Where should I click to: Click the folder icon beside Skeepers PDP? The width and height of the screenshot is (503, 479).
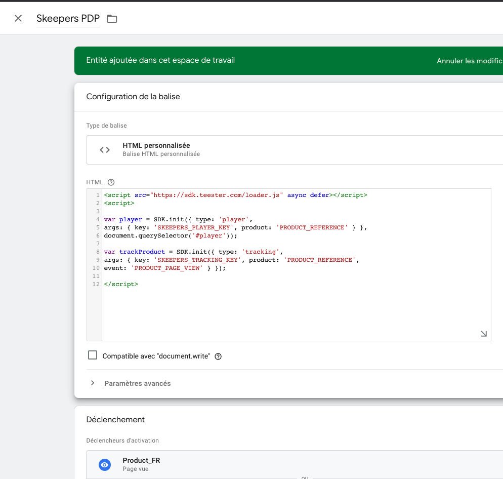click(x=112, y=19)
